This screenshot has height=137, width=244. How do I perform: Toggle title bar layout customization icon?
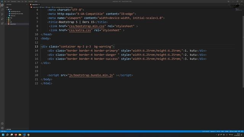point(228,2)
